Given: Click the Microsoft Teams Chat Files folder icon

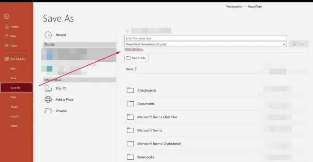Looking at the screenshot, I should pyautogui.click(x=130, y=117).
